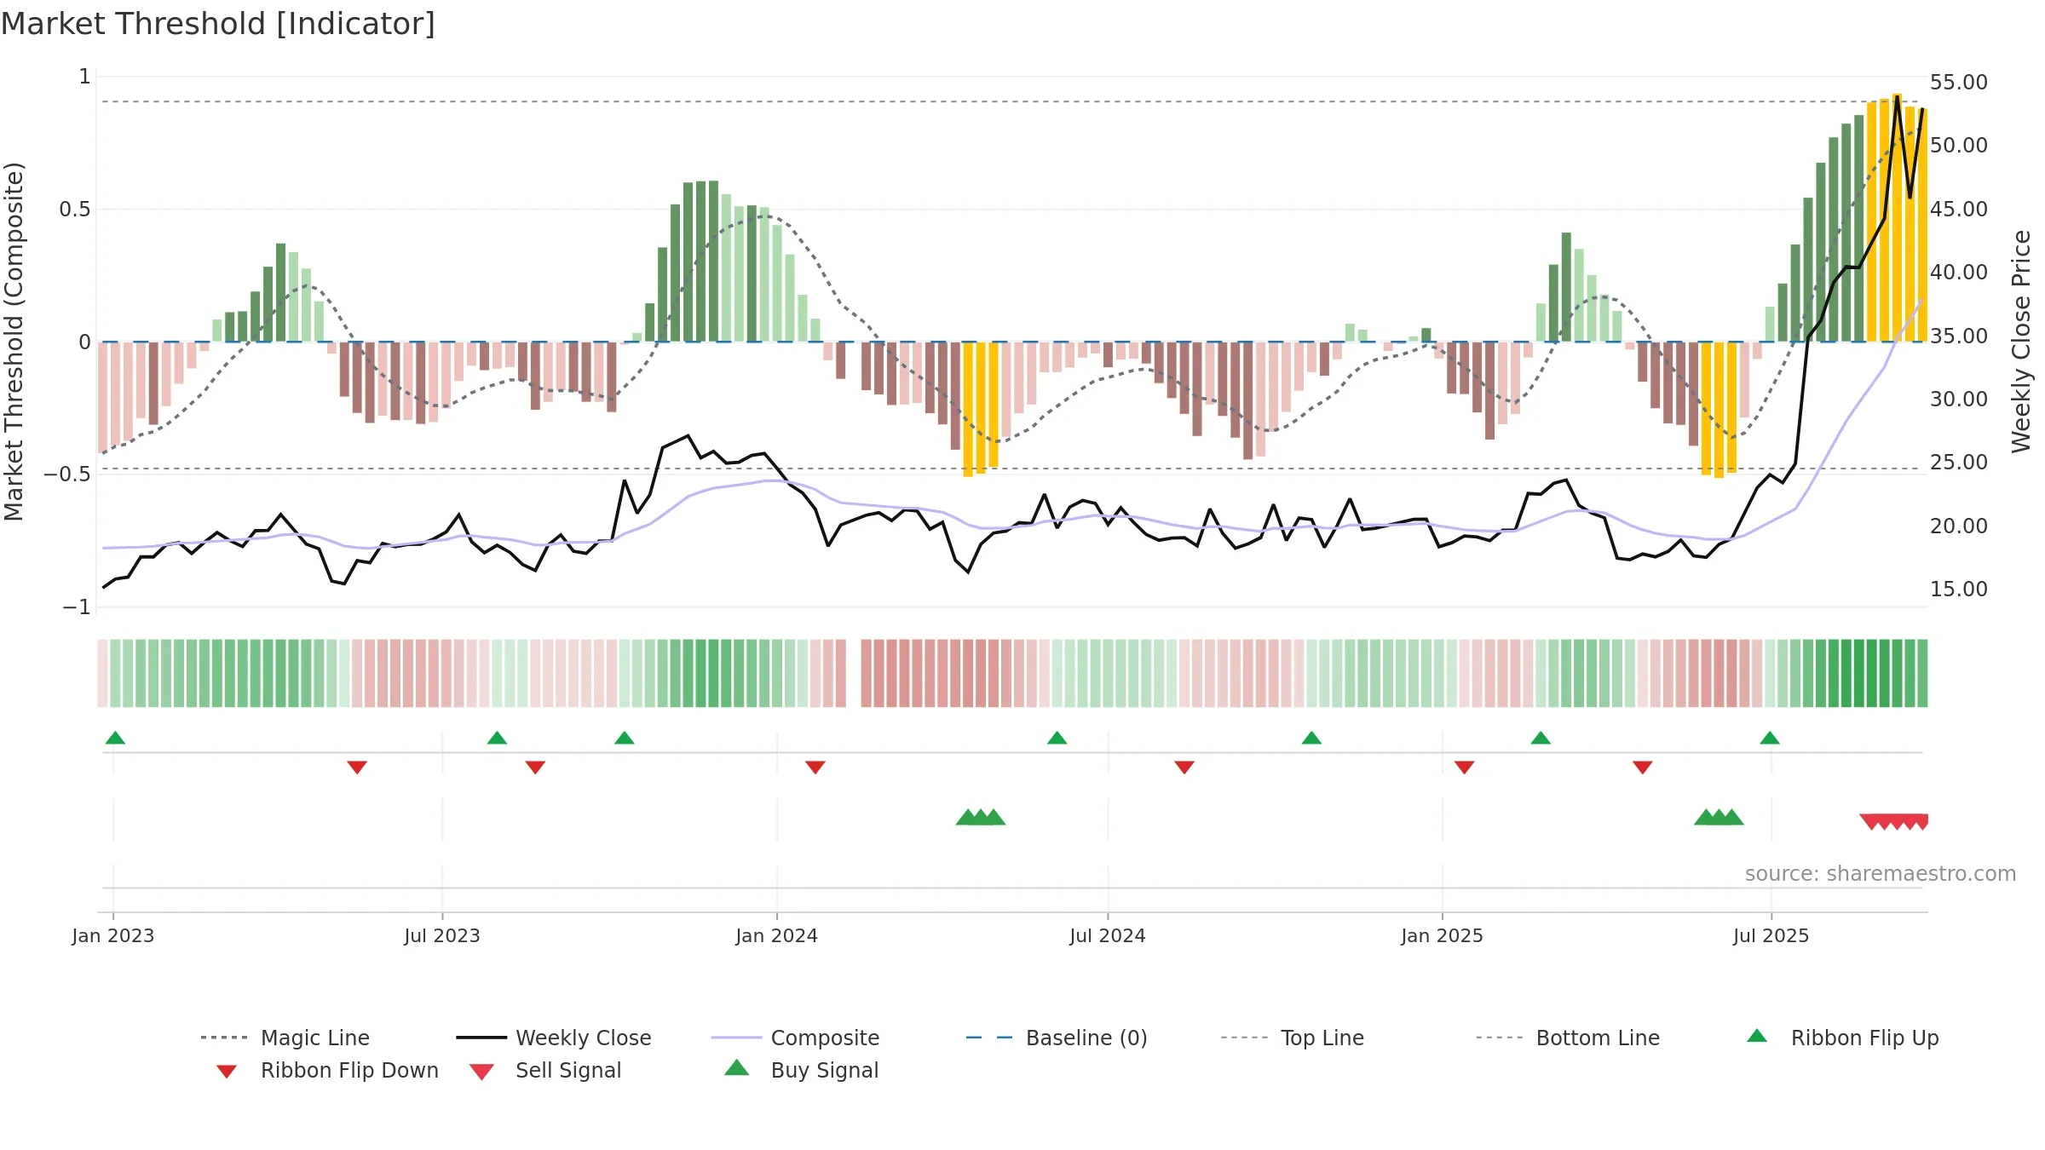Viewport: 2045px width, 1150px height.
Task: Click the green flip-up triangle around Feb 2025
Action: [x=1541, y=738]
